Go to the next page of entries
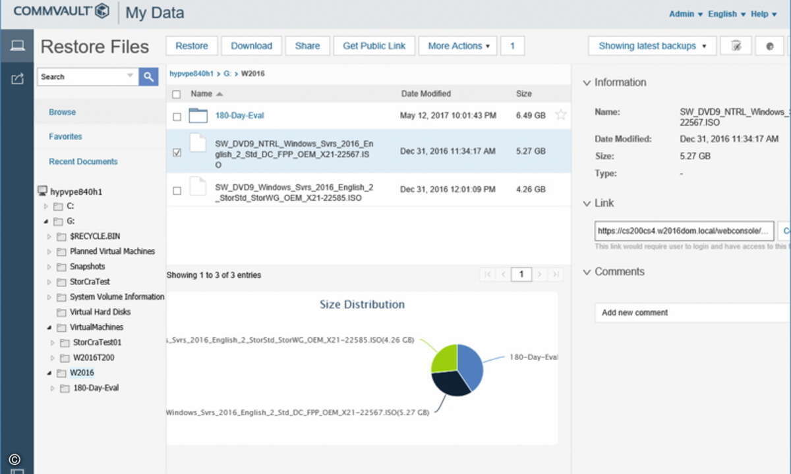 [x=540, y=275]
